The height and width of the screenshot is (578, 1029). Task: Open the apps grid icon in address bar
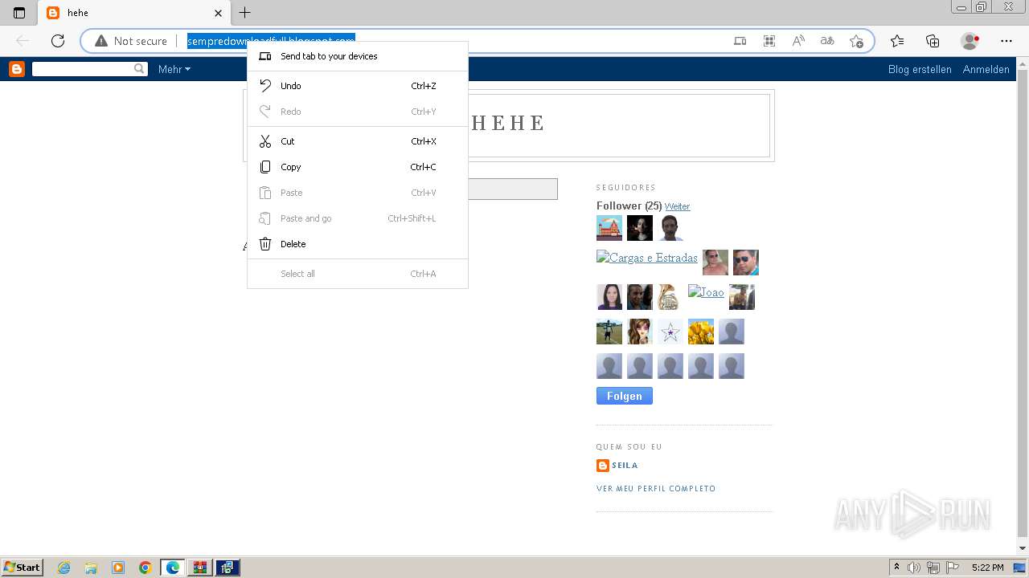[769, 41]
